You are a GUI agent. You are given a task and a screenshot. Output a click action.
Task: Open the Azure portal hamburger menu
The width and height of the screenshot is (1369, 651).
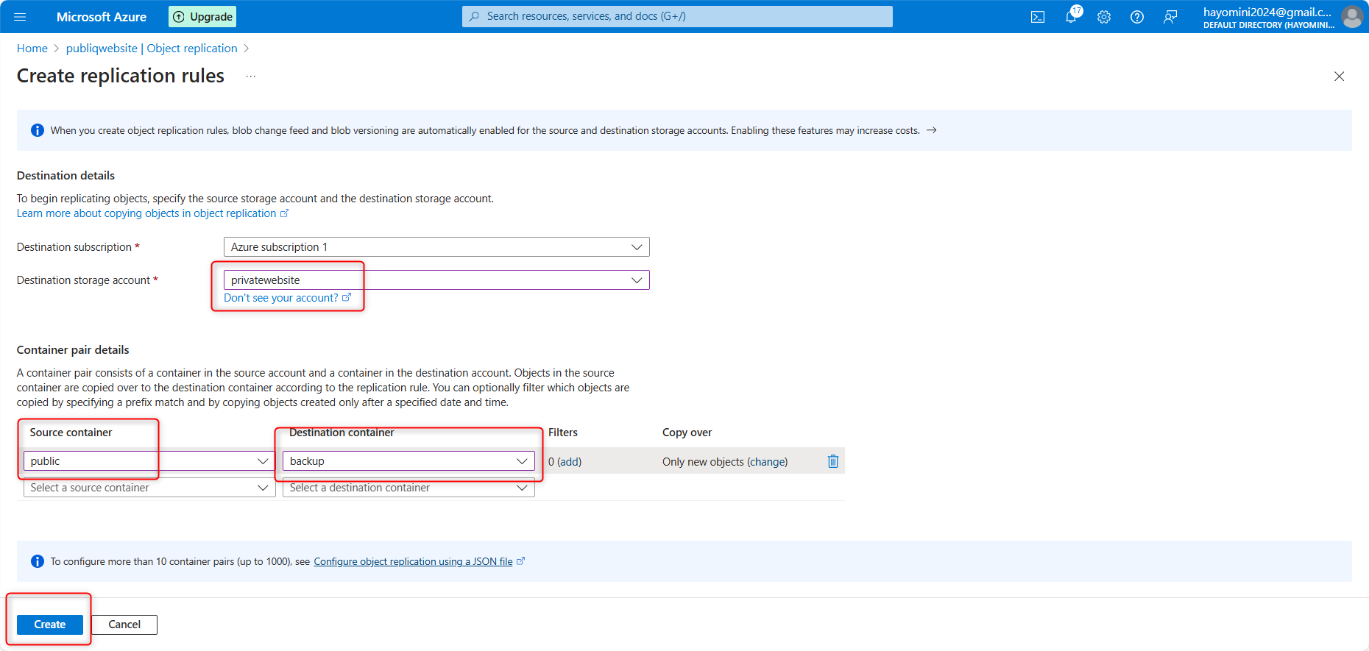(20, 17)
